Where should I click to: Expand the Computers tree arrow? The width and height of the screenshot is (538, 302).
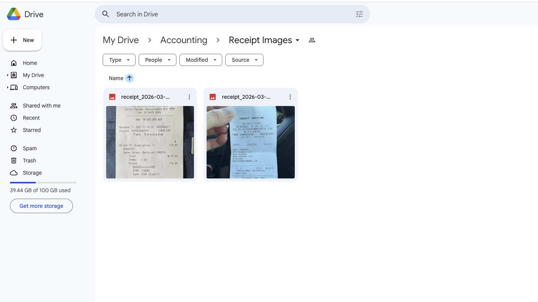(8, 87)
